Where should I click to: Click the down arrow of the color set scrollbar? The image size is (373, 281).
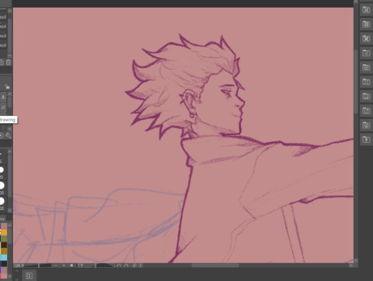(x=10, y=276)
